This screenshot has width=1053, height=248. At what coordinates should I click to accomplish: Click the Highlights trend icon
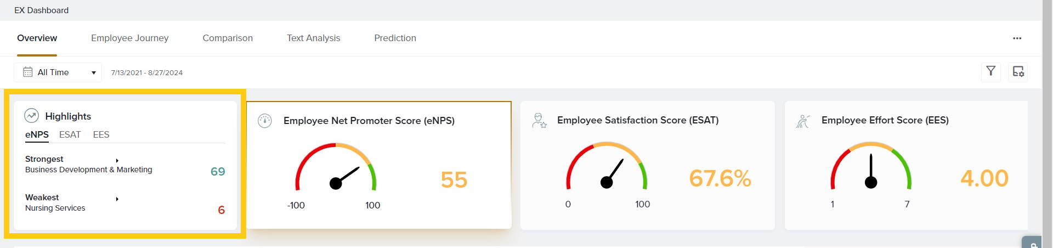click(x=32, y=116)
